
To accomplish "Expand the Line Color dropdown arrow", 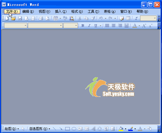I will (x=135, y=129).
